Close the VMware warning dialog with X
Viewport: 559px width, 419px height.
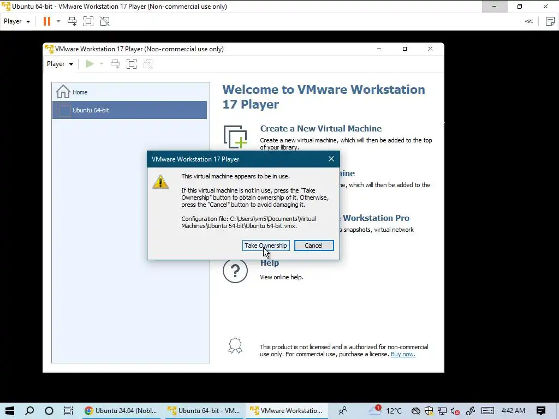click(x=331, y=159)
